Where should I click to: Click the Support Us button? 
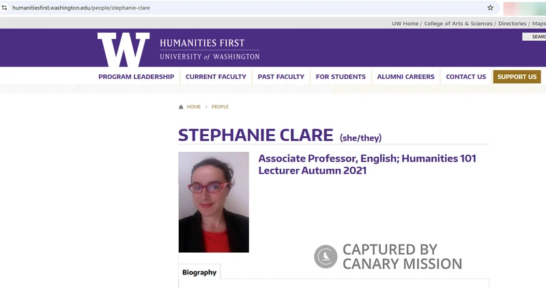pyautogui.click(x=517, y=77)
